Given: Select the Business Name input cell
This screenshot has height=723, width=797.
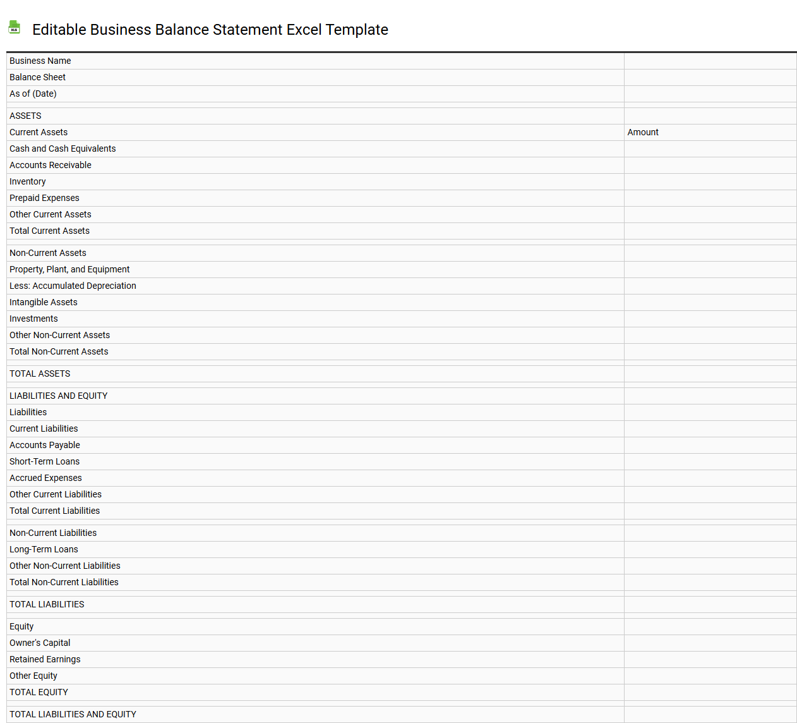Looking at the screenshot, I should coord(710,61).
